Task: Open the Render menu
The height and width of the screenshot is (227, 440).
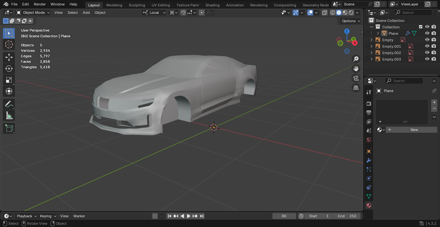Action: [x=40, y=4]
